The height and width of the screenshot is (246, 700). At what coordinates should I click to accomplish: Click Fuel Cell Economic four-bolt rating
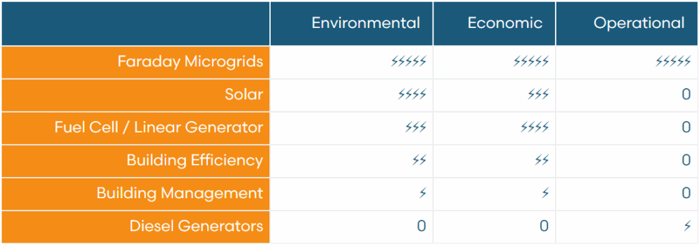[x=535, y=128]
